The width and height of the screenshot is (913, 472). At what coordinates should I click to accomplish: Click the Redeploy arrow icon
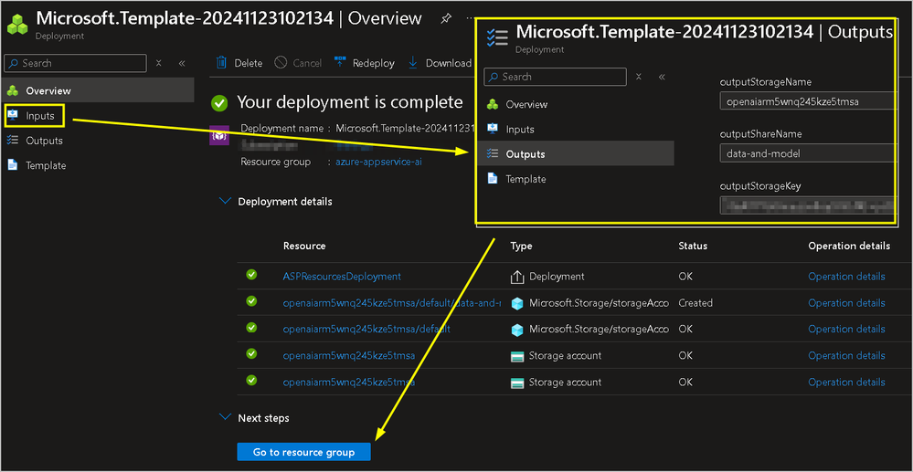341,63
